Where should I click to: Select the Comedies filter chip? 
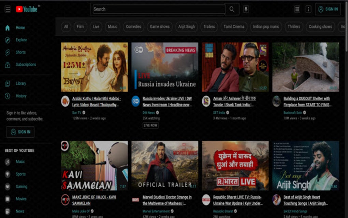(133, 27)
